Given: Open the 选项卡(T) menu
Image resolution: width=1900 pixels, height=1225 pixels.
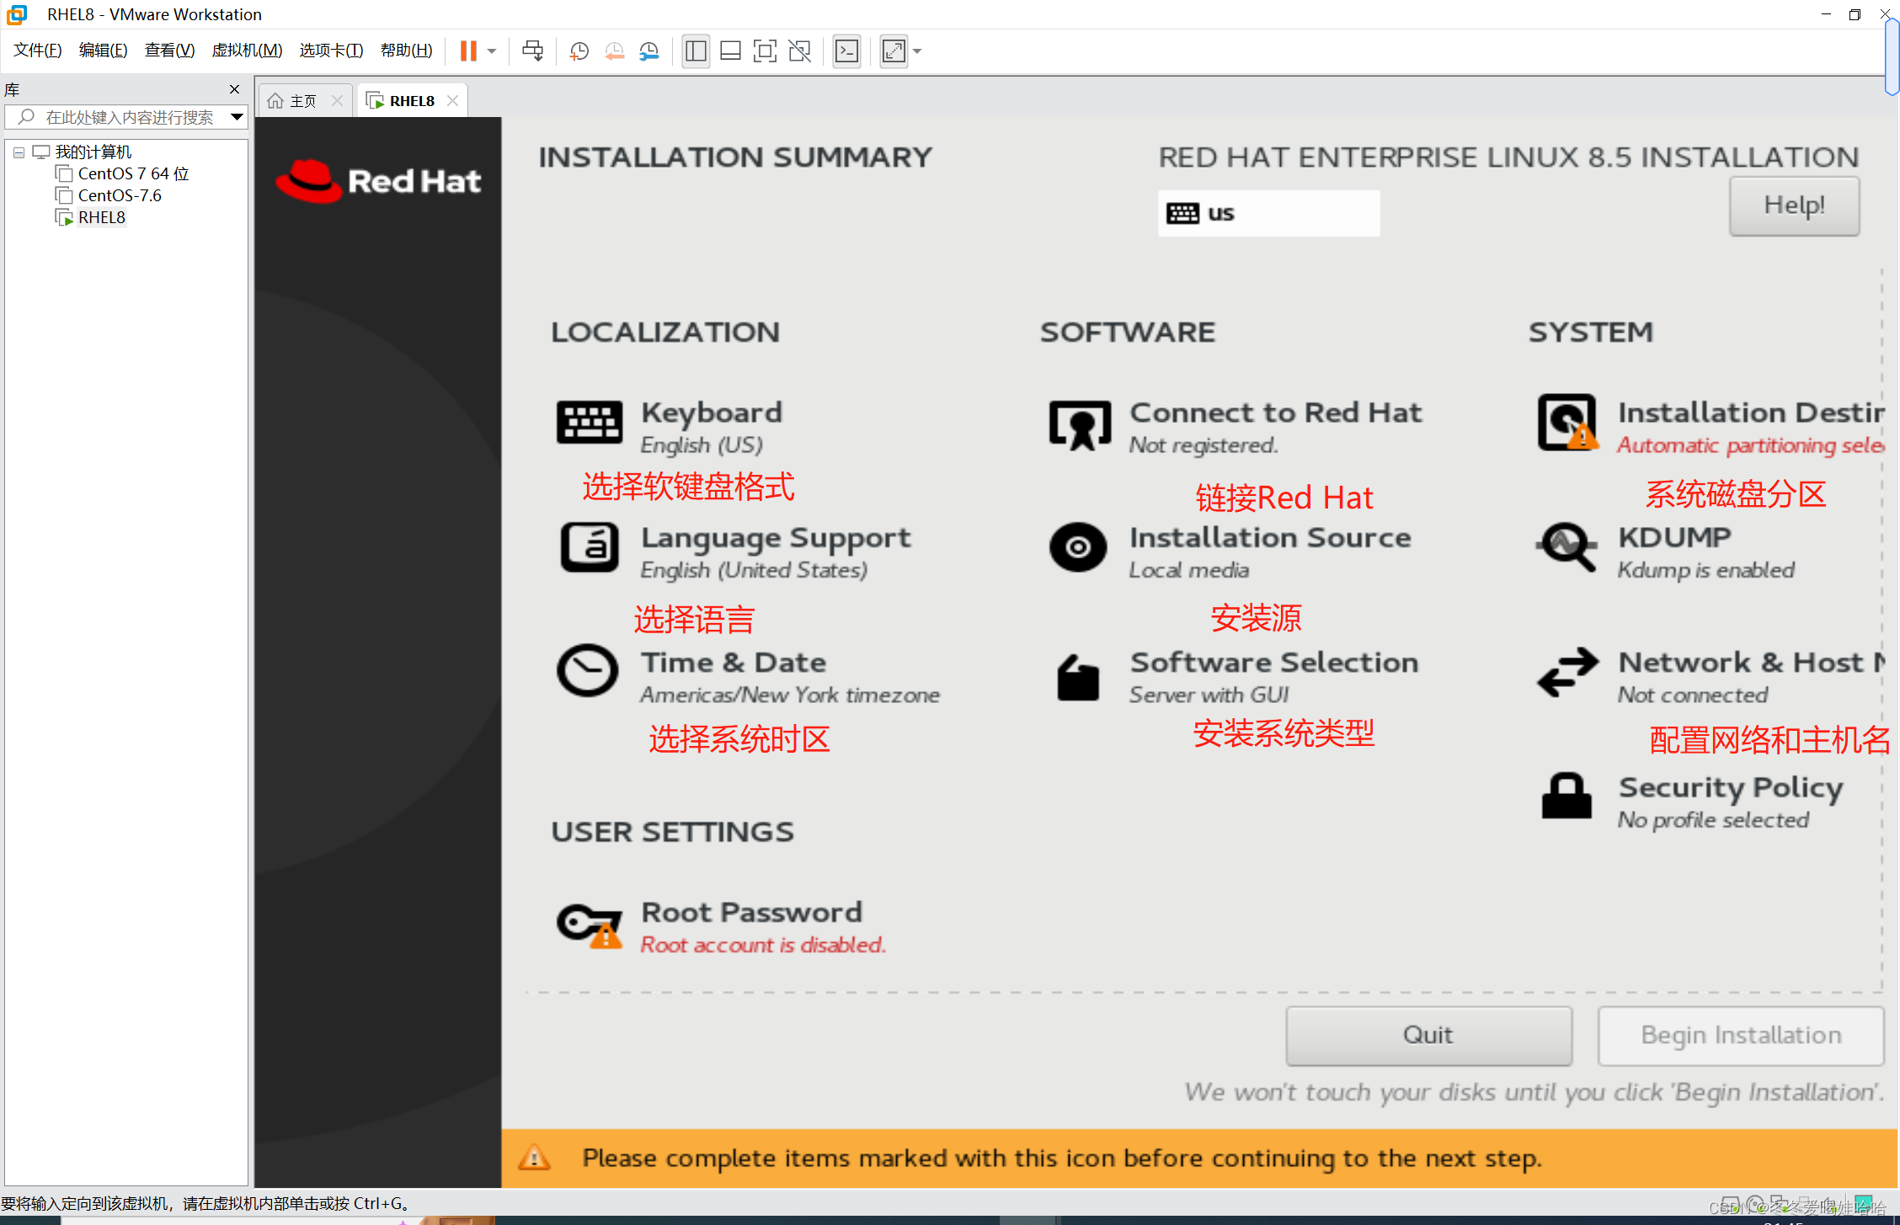Looking at the screenshot, I should coord(331,51).
